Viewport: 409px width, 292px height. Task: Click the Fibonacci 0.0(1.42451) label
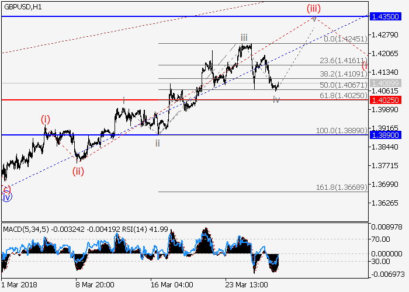pos(345,39)
